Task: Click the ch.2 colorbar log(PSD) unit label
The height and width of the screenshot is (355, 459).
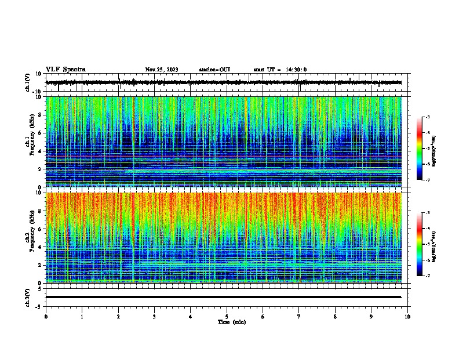Action: click(434, 247)
